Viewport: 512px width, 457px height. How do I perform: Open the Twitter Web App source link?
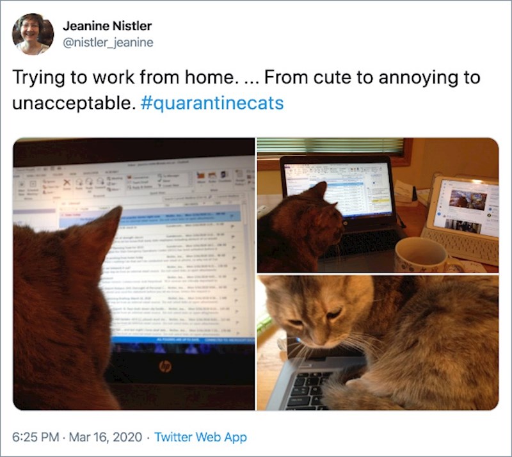click(x=200, y=437)
